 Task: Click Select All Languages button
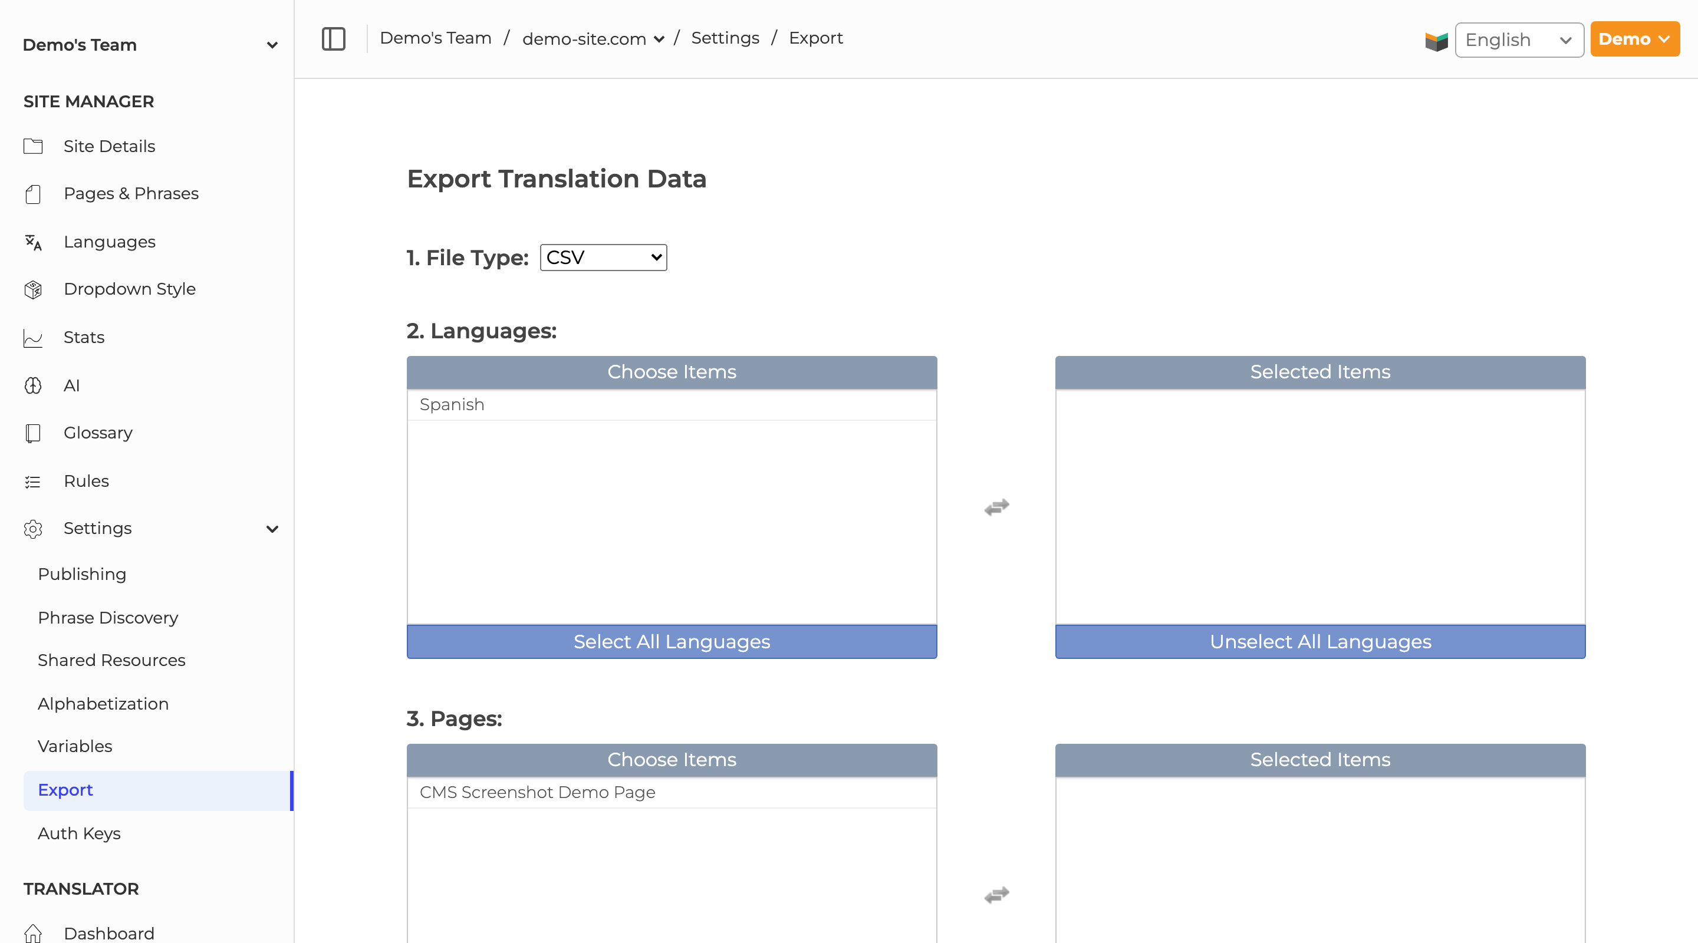[672, 642]
